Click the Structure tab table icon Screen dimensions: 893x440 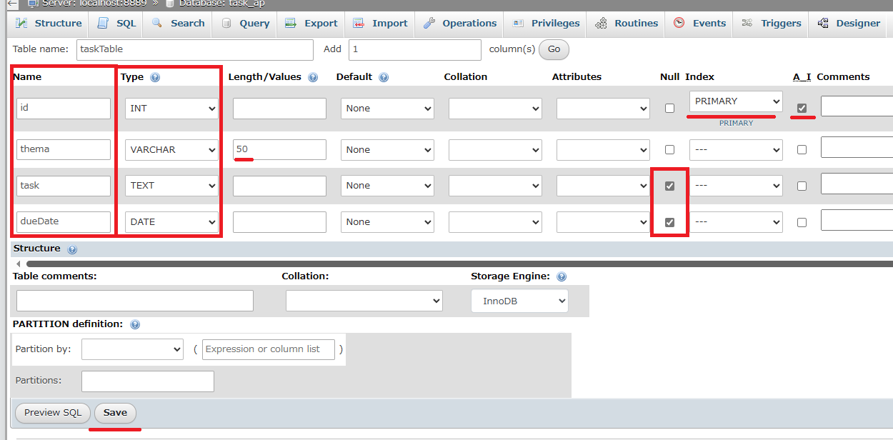pos(23,23)
